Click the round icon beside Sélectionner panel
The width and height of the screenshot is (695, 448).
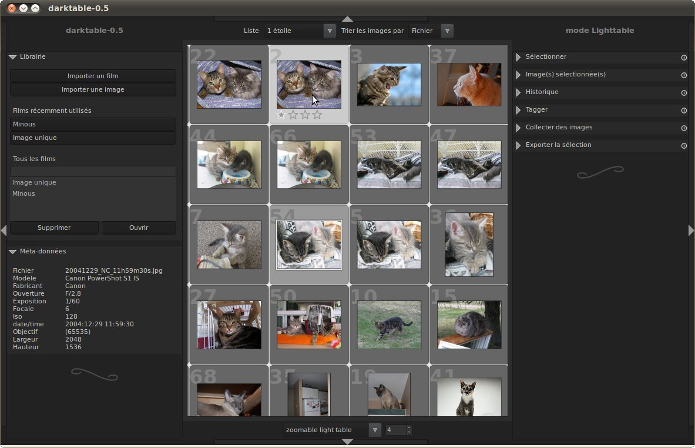(684, 58)
